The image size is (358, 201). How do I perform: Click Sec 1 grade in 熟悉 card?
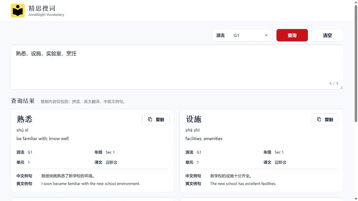[x=110, y=152]
